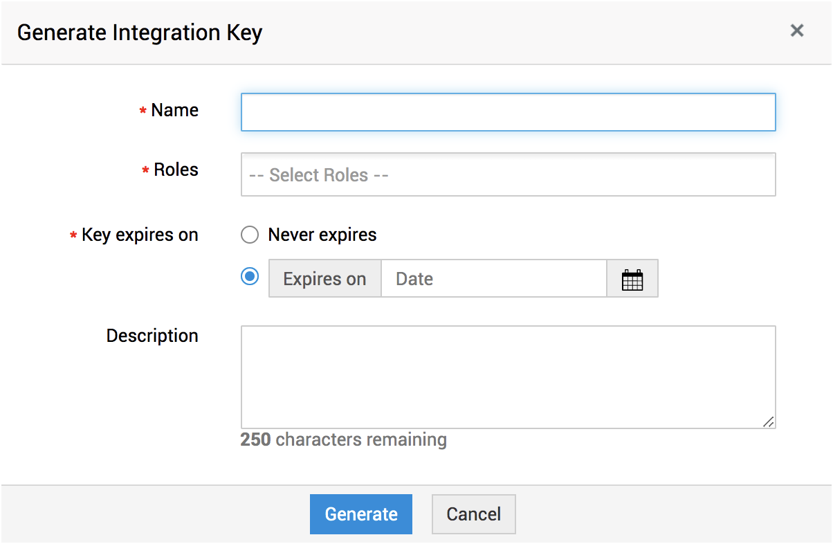Click the Description field label
833x544 pixels.
(152, 336)
